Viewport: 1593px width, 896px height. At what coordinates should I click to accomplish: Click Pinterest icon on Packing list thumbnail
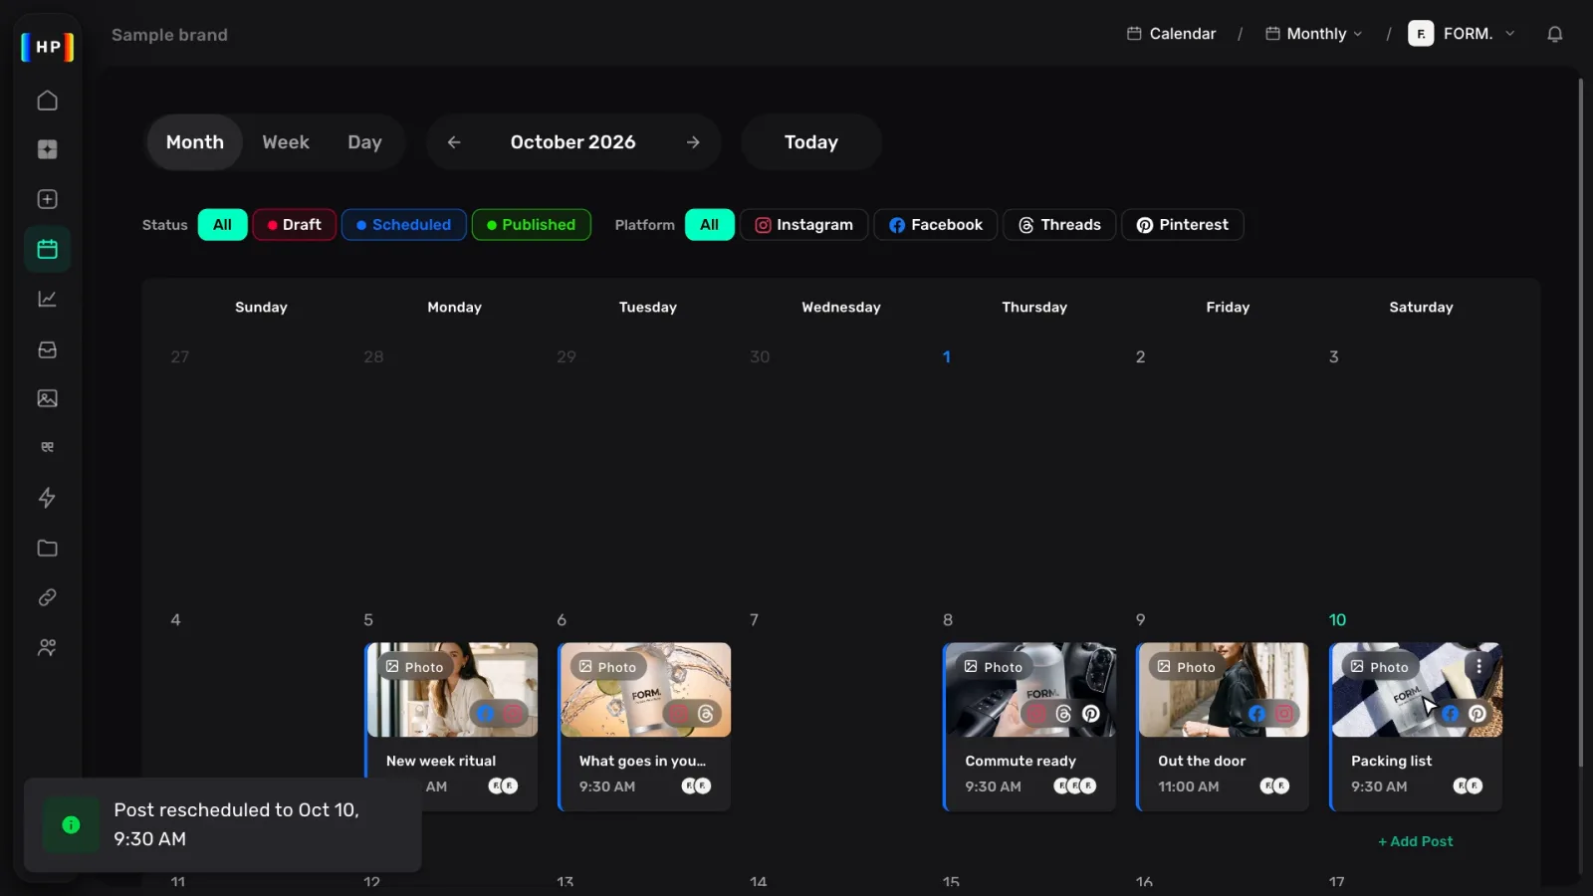click(x=1478, y=714)
